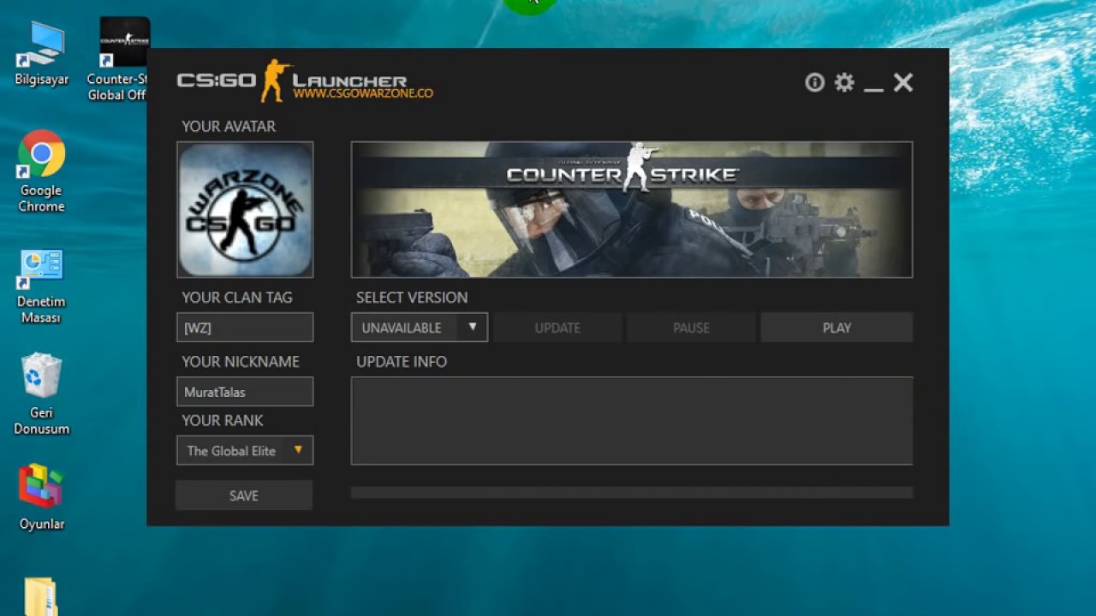The width and height of the screenshot is (1096, 616).
Task: Focus the clan tag field [WZ]
Action: point(245,328)
